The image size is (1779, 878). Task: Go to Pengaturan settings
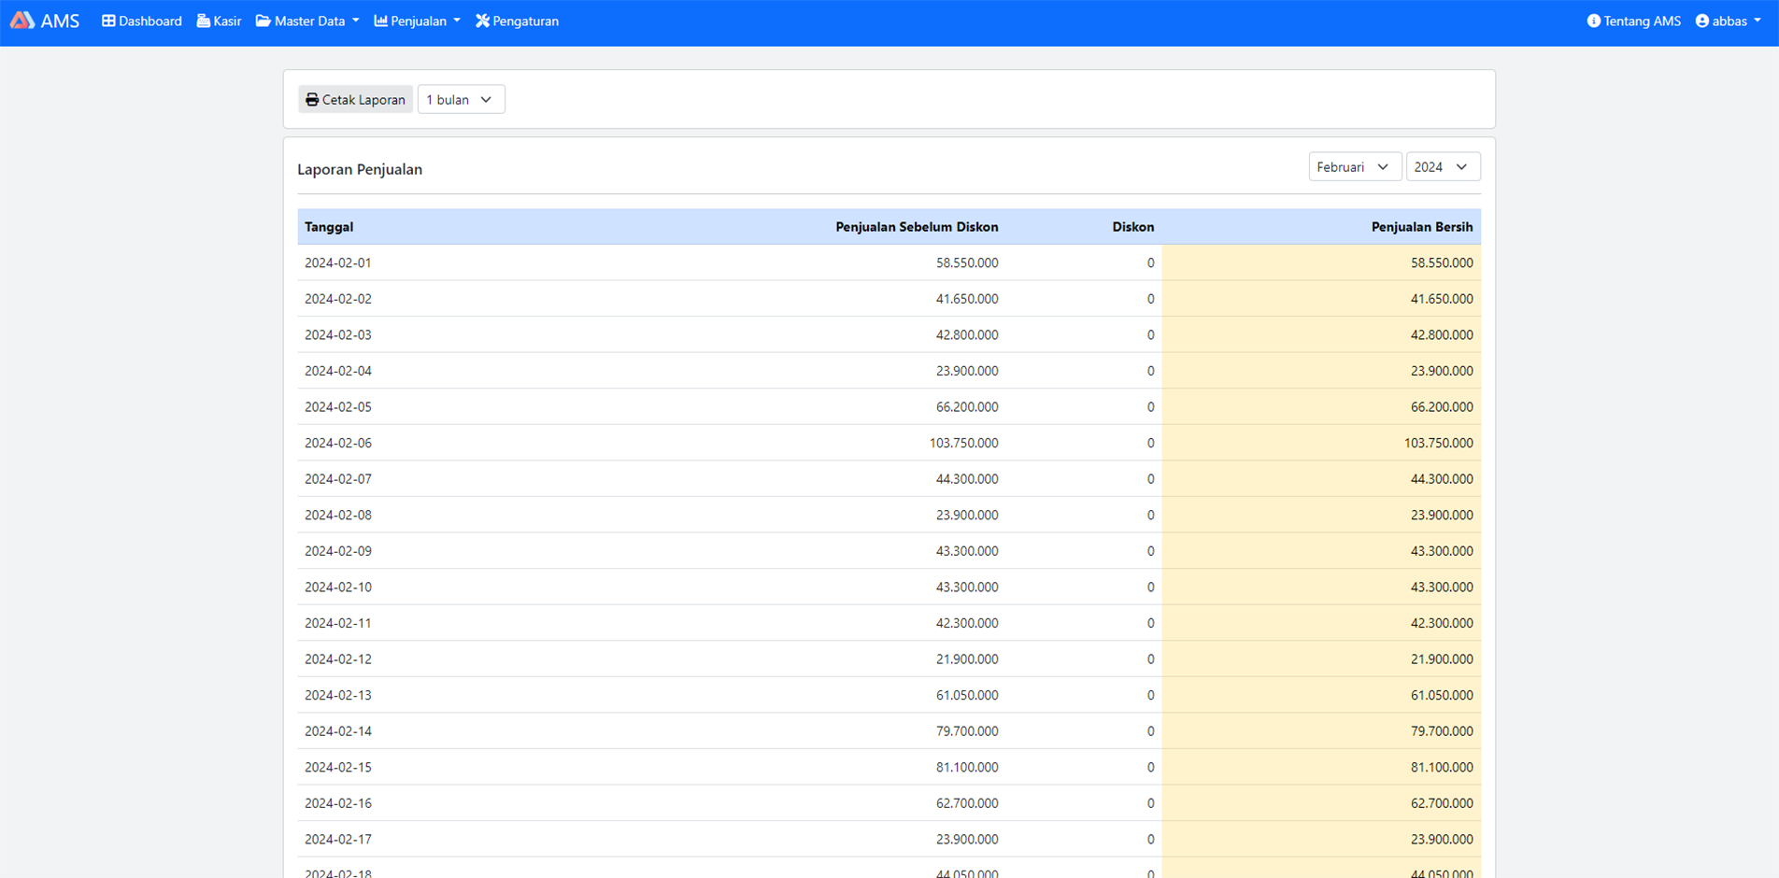(518, 21)
